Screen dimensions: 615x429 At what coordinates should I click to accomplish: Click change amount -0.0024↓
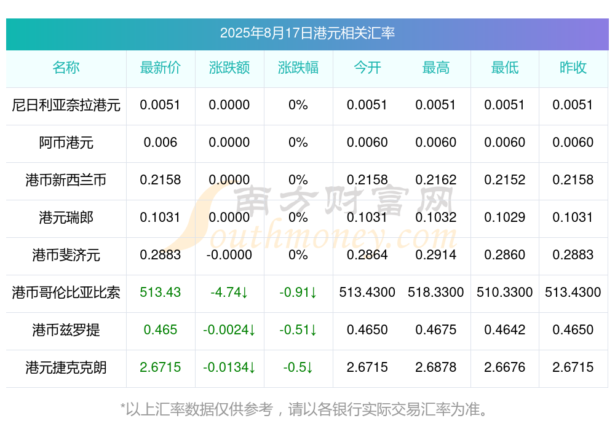tap(229, 330)
